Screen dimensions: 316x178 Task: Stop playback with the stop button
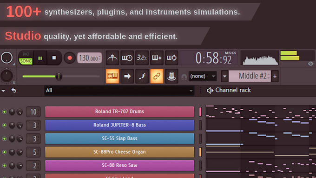coord(54,58)
